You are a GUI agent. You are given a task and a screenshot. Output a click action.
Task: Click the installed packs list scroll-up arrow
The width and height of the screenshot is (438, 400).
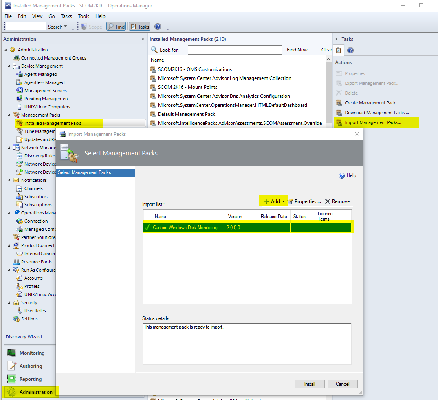328,59
